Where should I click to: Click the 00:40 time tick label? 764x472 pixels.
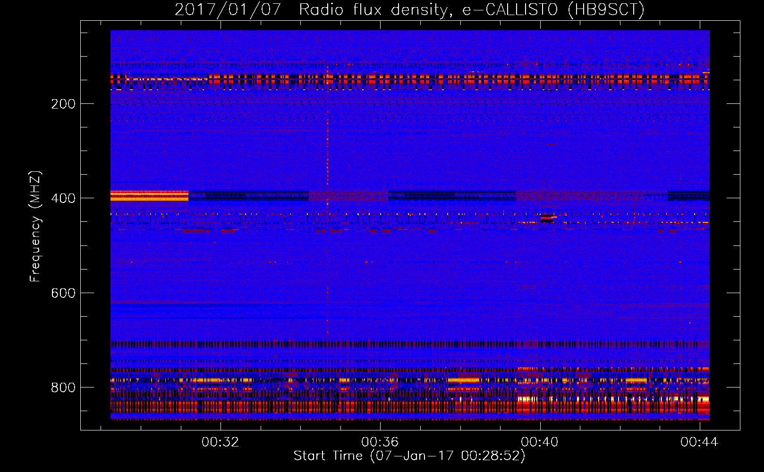539,442
